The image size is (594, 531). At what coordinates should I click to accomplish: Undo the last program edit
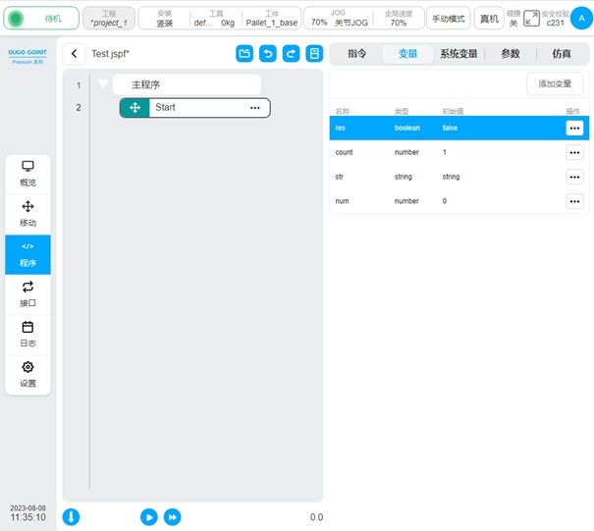pyautogui.click(x=267, y=54)
